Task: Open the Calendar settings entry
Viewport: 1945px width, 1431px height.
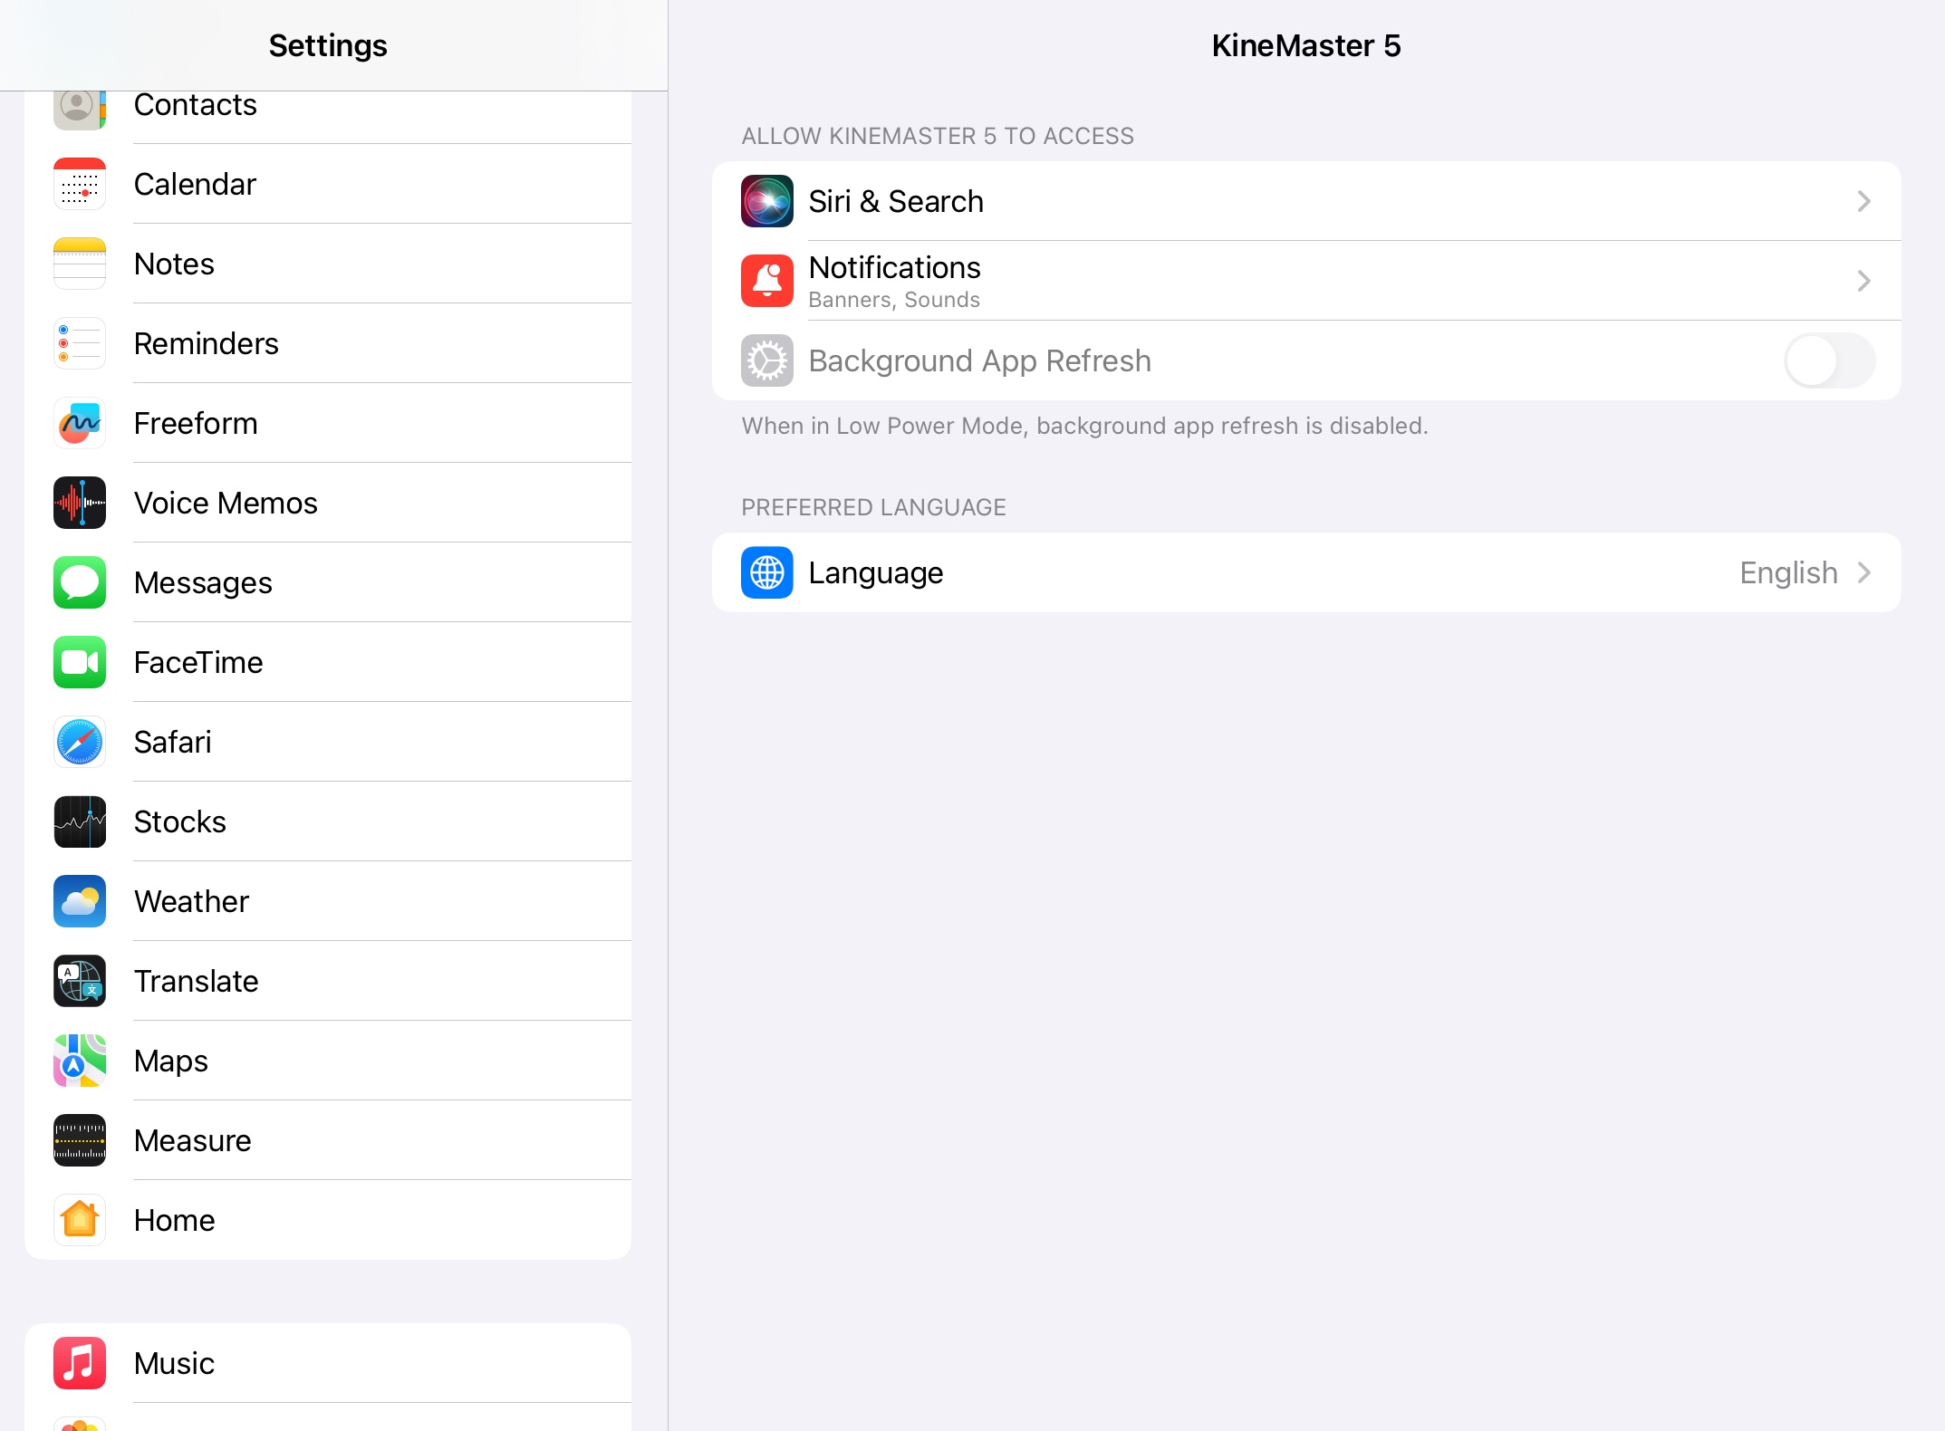Action: (195, 184)
